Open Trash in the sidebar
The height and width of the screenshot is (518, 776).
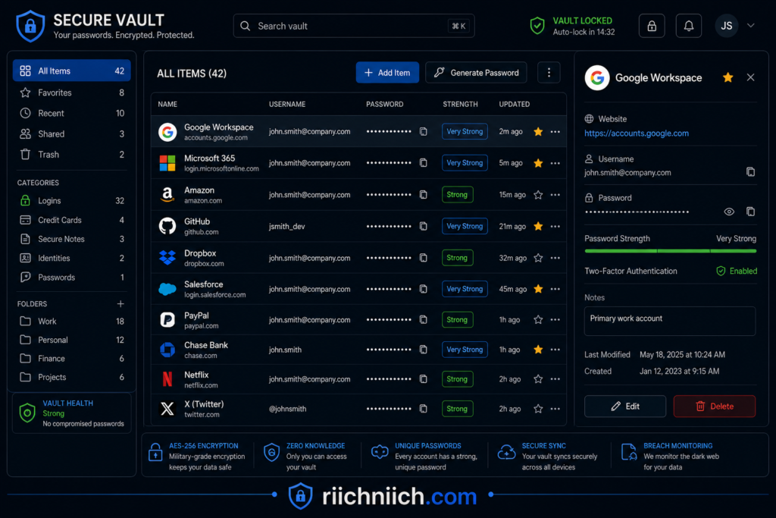(72, 155)
